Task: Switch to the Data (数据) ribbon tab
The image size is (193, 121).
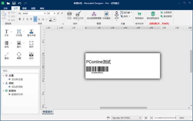Action: [24, 8]
